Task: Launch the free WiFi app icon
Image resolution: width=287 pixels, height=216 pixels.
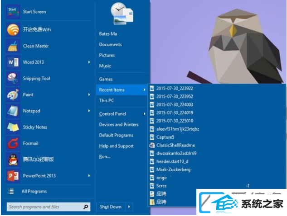Action: [13, 29]
